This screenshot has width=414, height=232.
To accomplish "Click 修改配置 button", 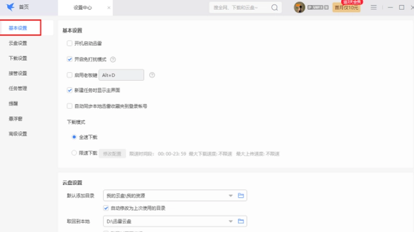I will (x=112, y=154).
